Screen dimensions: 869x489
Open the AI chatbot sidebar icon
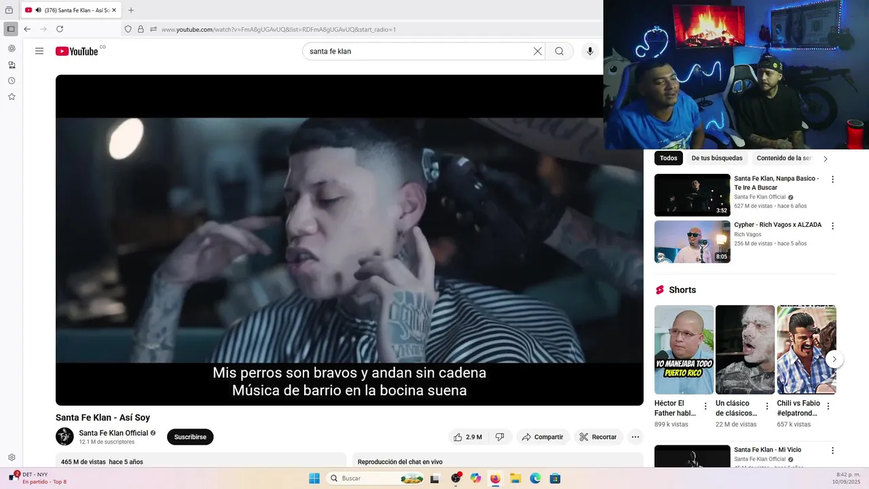tap(12, 49)
